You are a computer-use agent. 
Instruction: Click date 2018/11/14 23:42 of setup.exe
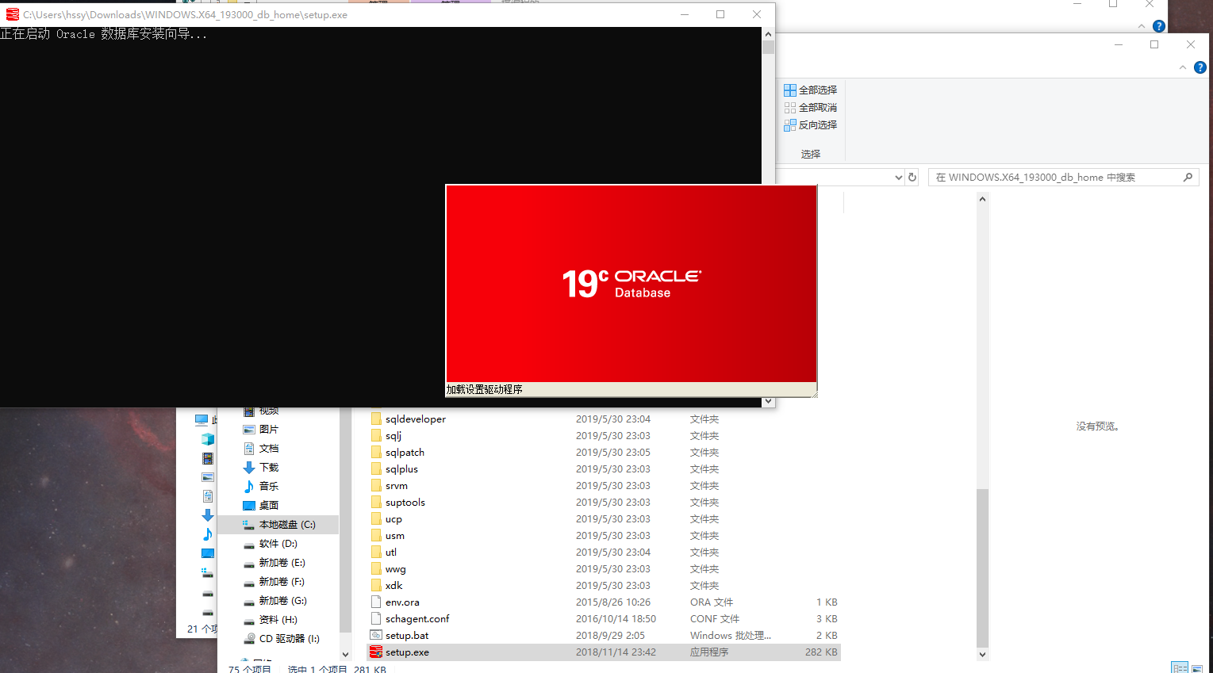616,652
